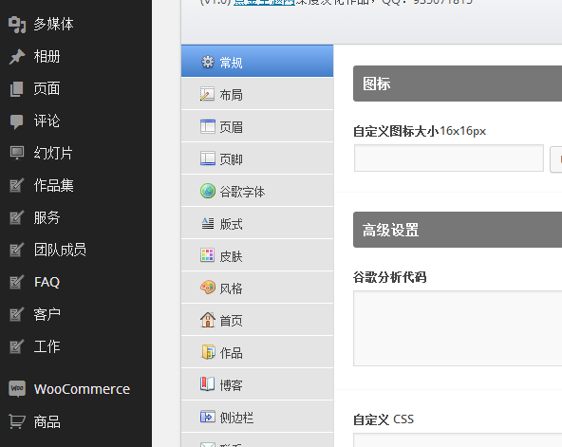Open the 博客 blog tab
Screen dimensions: 562x447
pos(257,384)
